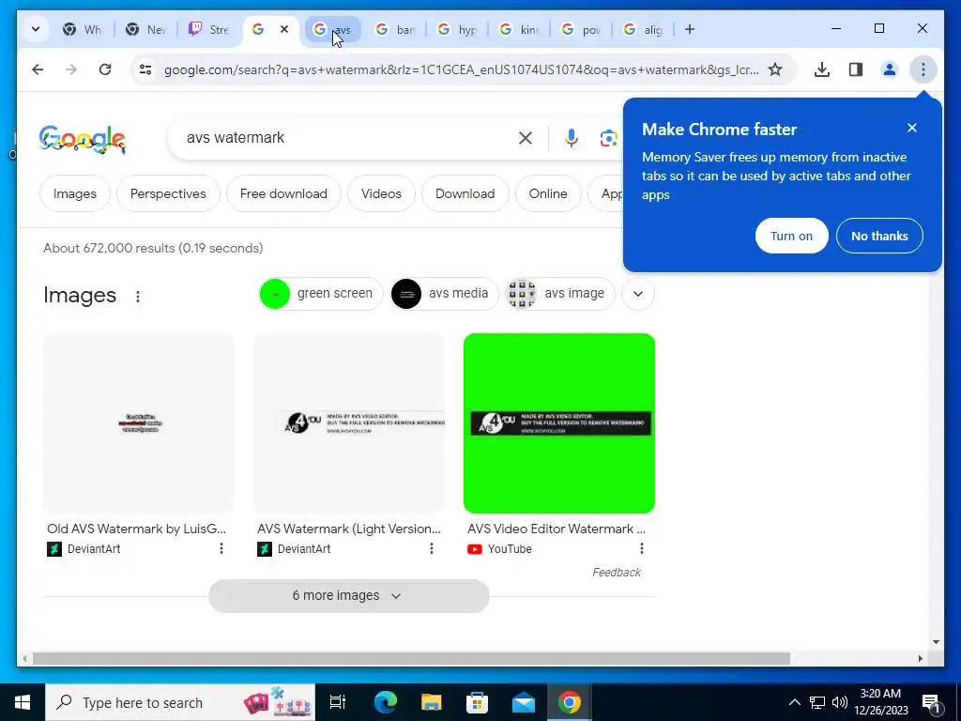Start voice search with microphone

pyautogui.click(x=572, y=138)
